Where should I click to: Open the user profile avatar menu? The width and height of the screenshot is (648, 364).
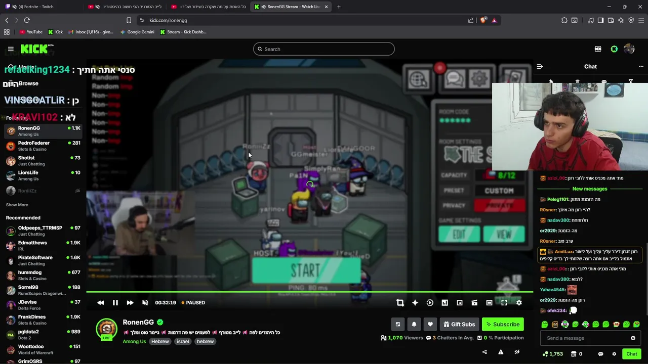(629, 49)
